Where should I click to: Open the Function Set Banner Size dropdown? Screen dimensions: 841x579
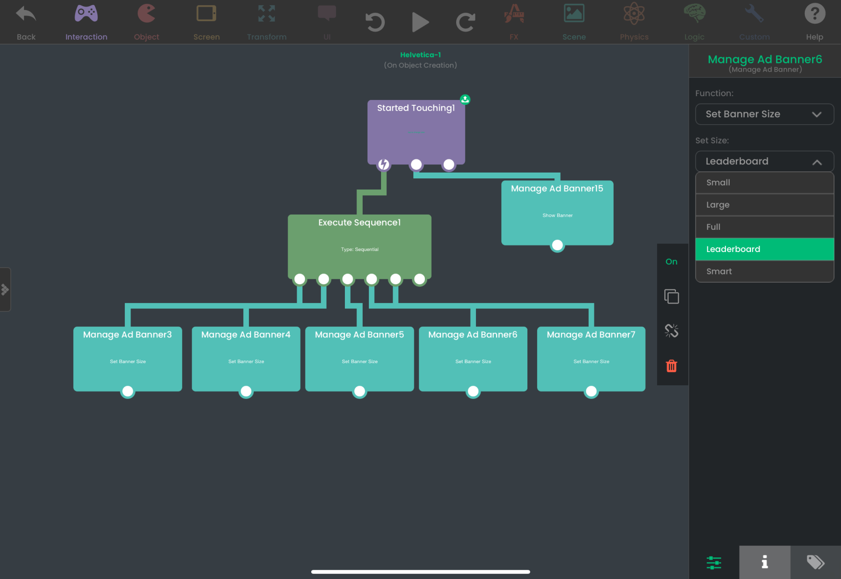(x=764, y=114)
